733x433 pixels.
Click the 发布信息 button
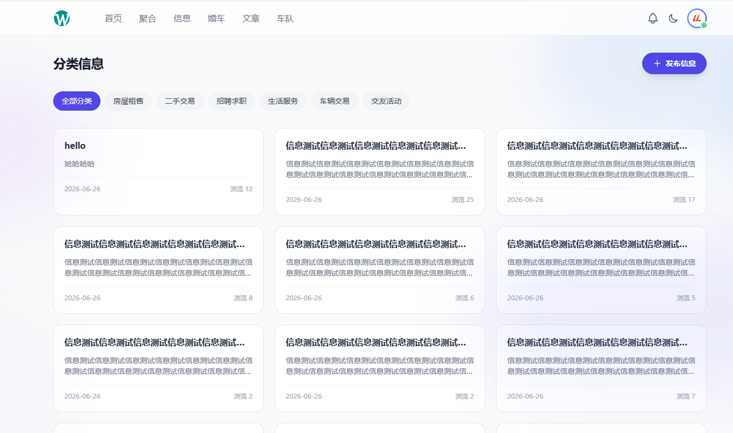[674, 63]
